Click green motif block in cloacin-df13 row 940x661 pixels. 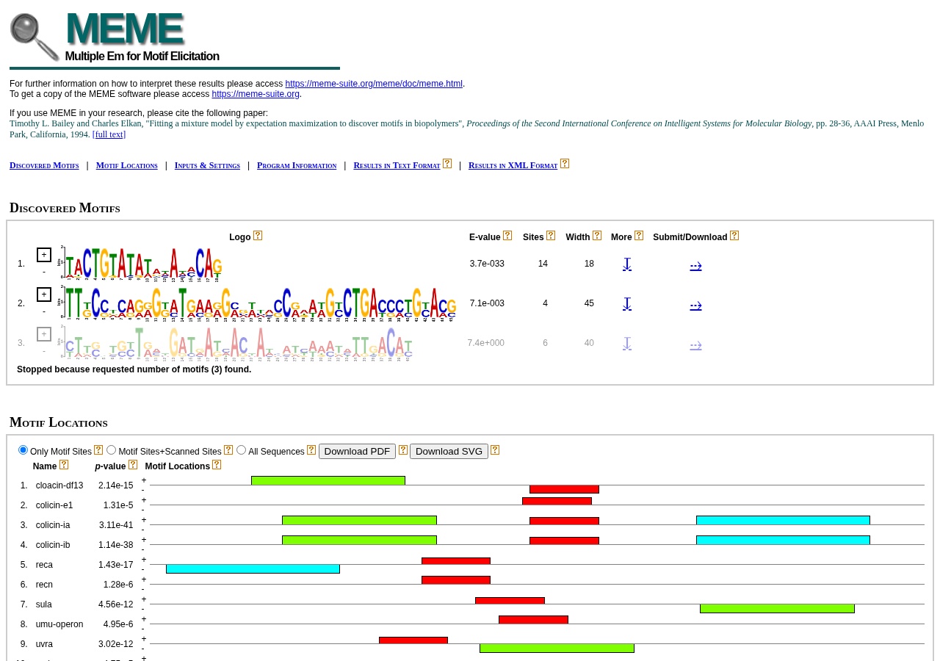click(328, 481)
